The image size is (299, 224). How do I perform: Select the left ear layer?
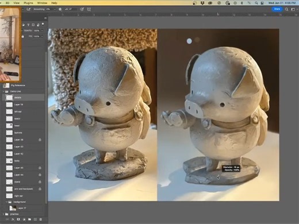[23, 111]
